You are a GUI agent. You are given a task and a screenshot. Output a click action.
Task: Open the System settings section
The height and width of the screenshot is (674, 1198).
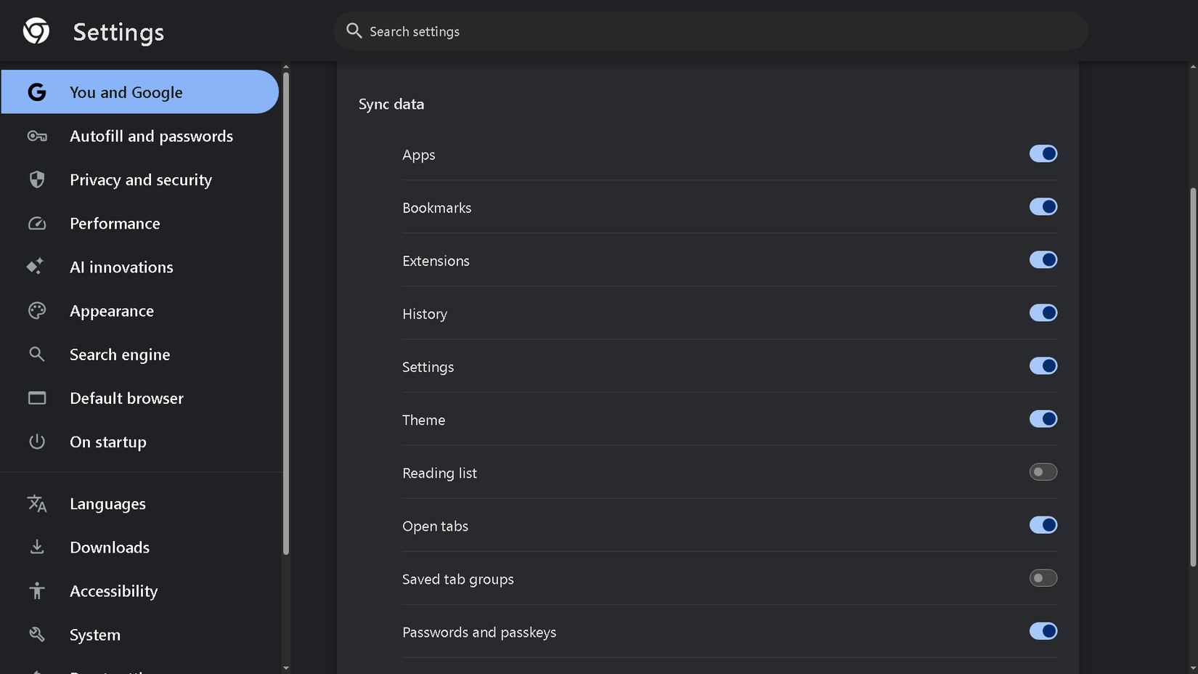(x=95, y=634)
